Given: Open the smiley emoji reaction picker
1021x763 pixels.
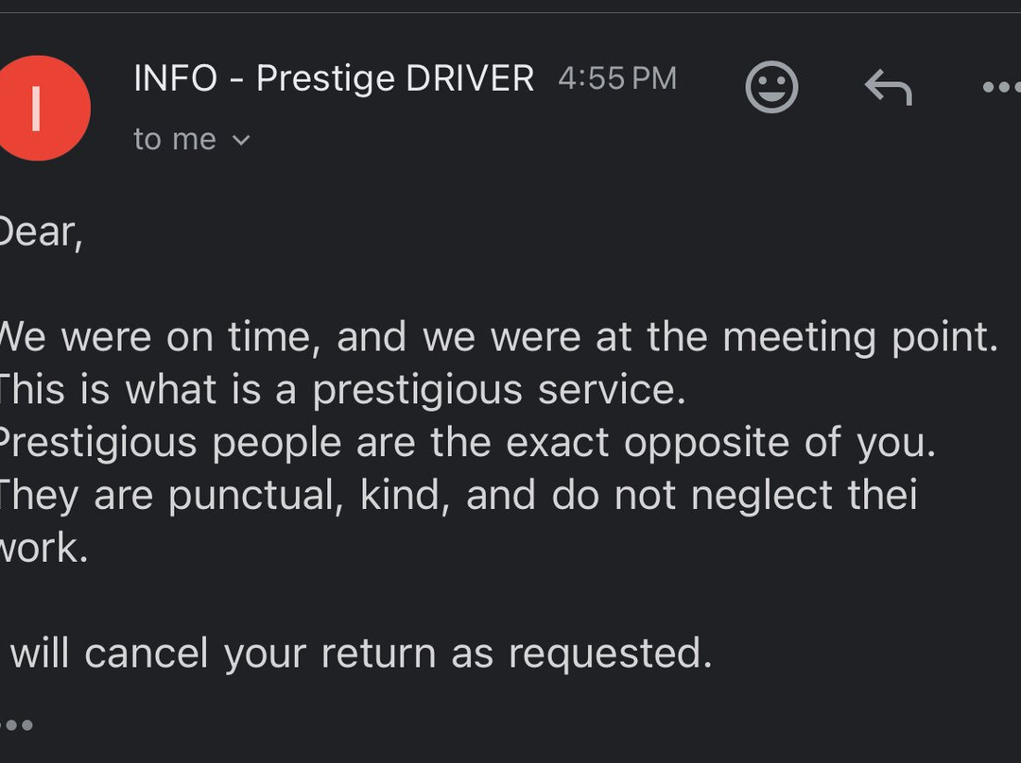Looking at the screenshot, I should (772, 87).
